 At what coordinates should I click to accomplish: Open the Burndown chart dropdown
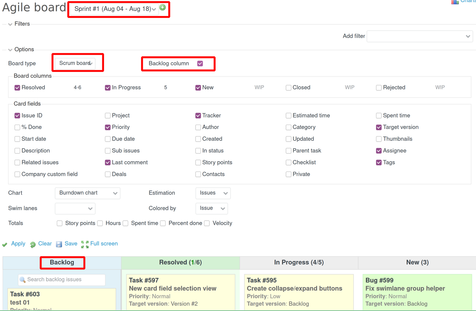tap(87, 193)
